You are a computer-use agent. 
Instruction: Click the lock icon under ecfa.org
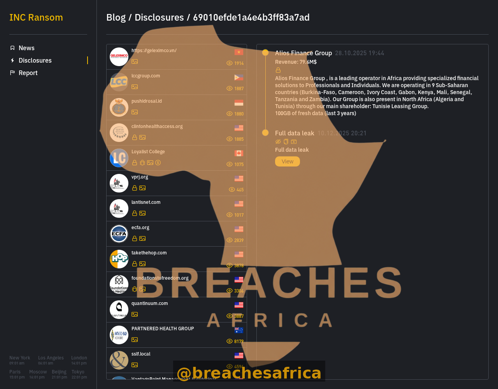[135, 238]
